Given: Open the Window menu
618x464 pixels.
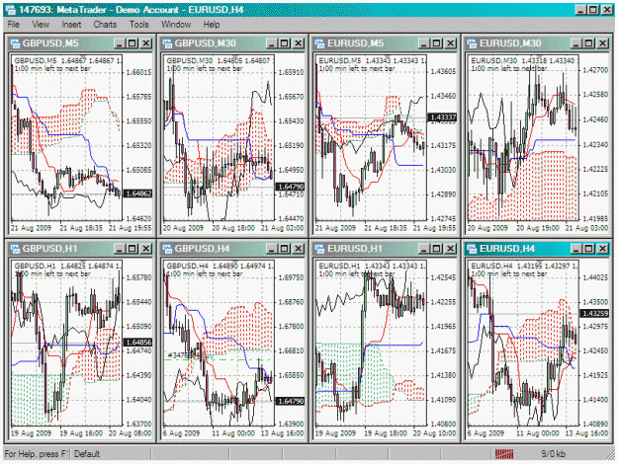Looking at the screenshot, I should coord(176,25).
